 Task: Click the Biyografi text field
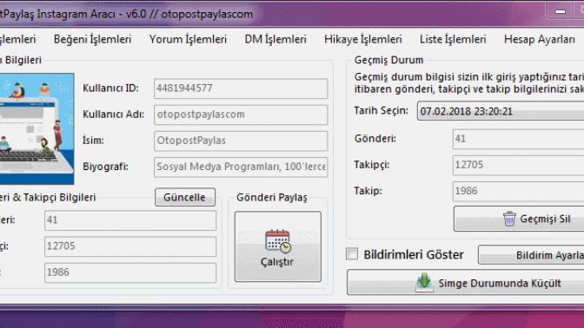[241, 167]
